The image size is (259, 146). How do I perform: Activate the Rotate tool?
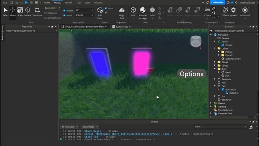(x=28, y=12)
